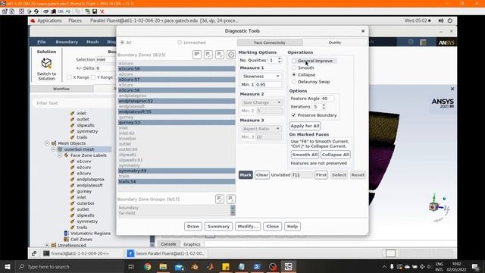Click the Summary button
Screen dimensions: 485x273
218,226
